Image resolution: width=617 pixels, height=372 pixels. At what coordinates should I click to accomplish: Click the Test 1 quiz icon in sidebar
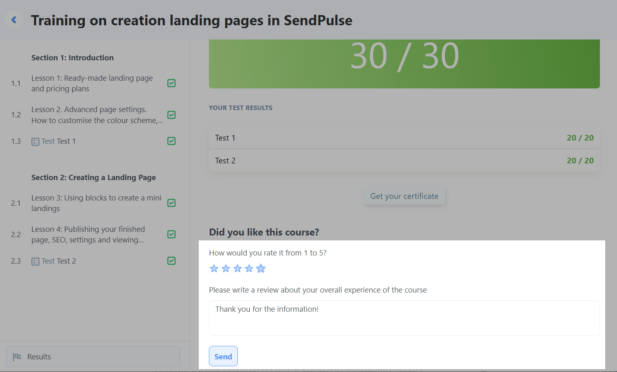[35, 142]
